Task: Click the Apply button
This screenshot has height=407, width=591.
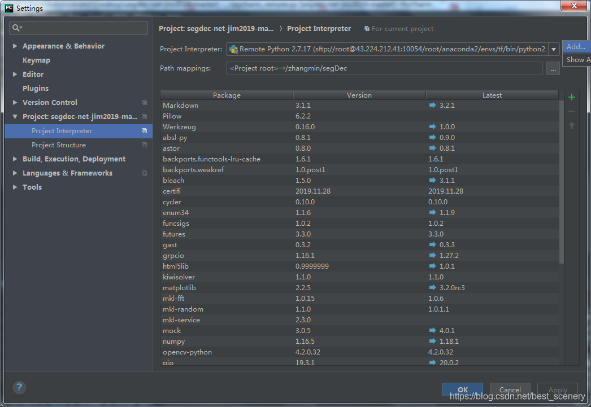Action: [x=558, y=390]
